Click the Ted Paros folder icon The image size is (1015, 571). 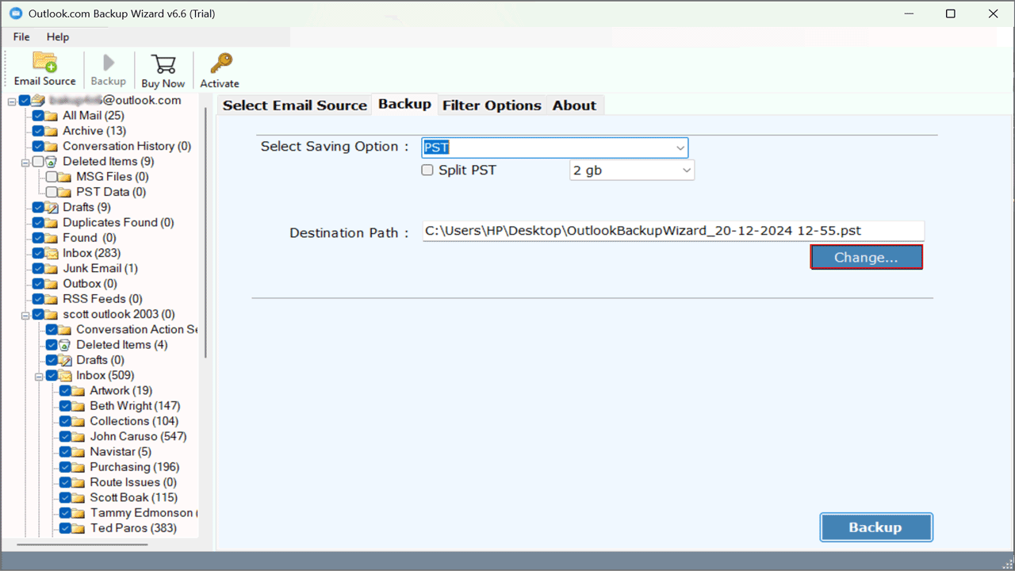tap(79, 528)
